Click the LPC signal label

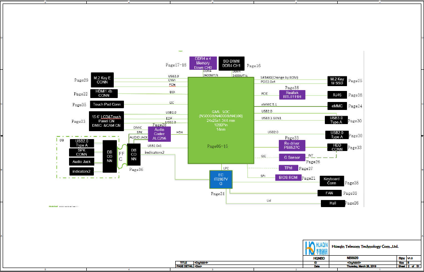(x=226, y=168)
